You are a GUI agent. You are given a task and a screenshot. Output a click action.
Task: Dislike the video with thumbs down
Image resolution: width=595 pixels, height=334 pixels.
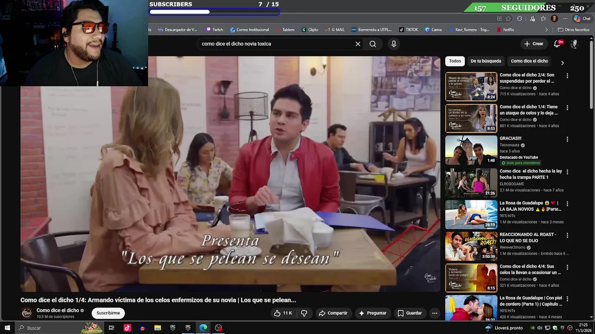tap(304, 313)
